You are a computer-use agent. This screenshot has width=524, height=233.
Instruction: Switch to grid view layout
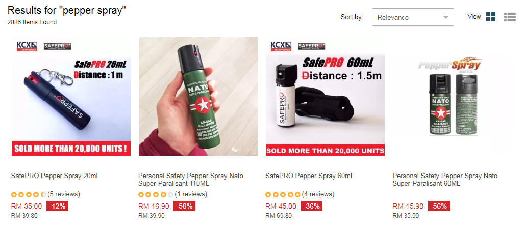coord(491,17)
